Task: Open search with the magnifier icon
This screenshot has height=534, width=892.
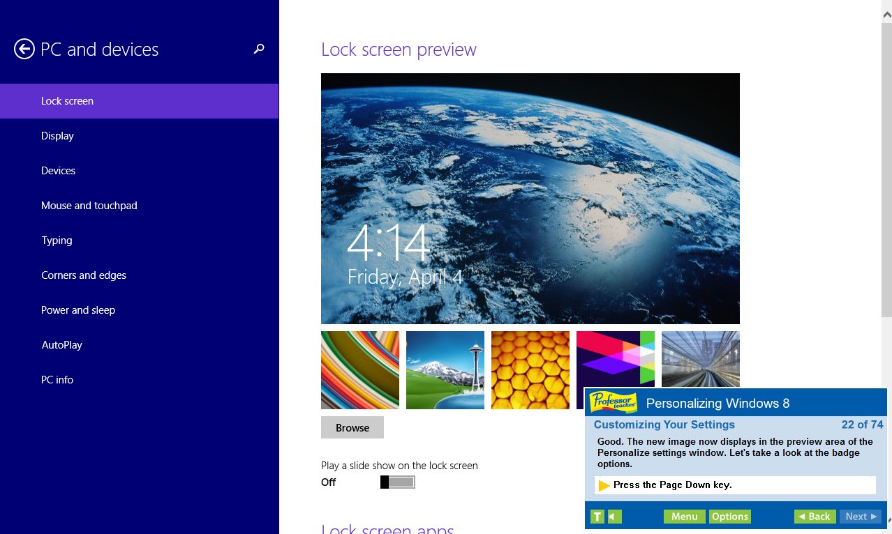Action: point(259,49)
